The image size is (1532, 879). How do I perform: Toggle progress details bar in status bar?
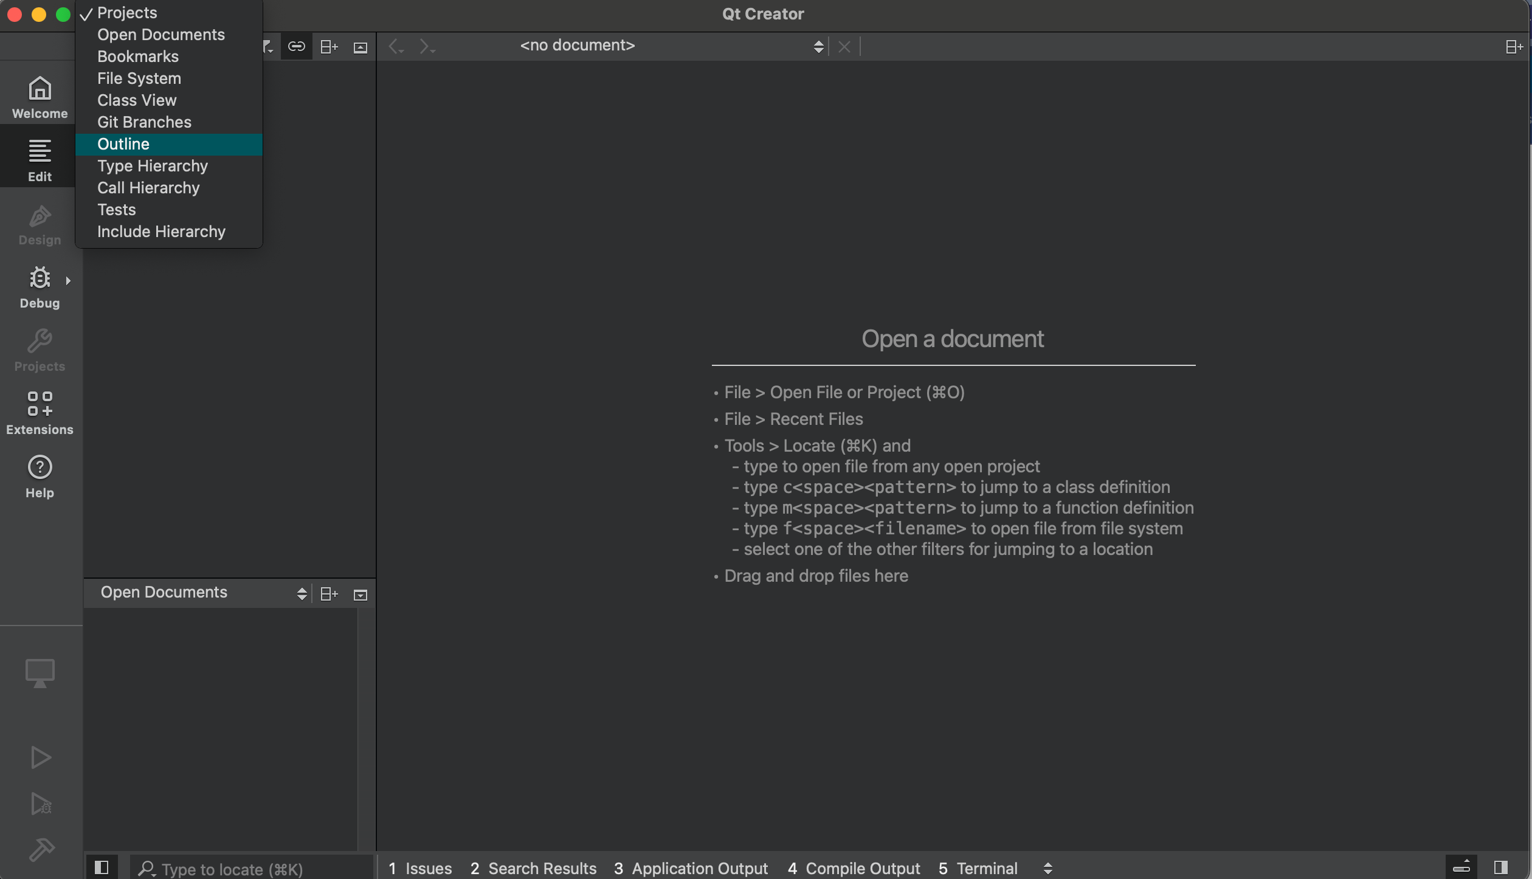coord(1461,867)
